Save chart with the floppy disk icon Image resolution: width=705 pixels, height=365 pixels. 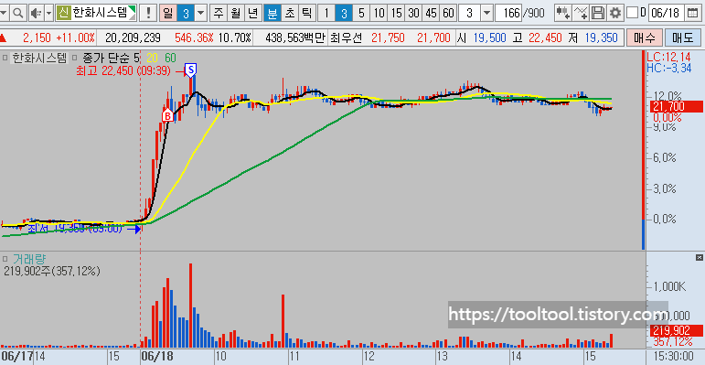tap(597, 14)
